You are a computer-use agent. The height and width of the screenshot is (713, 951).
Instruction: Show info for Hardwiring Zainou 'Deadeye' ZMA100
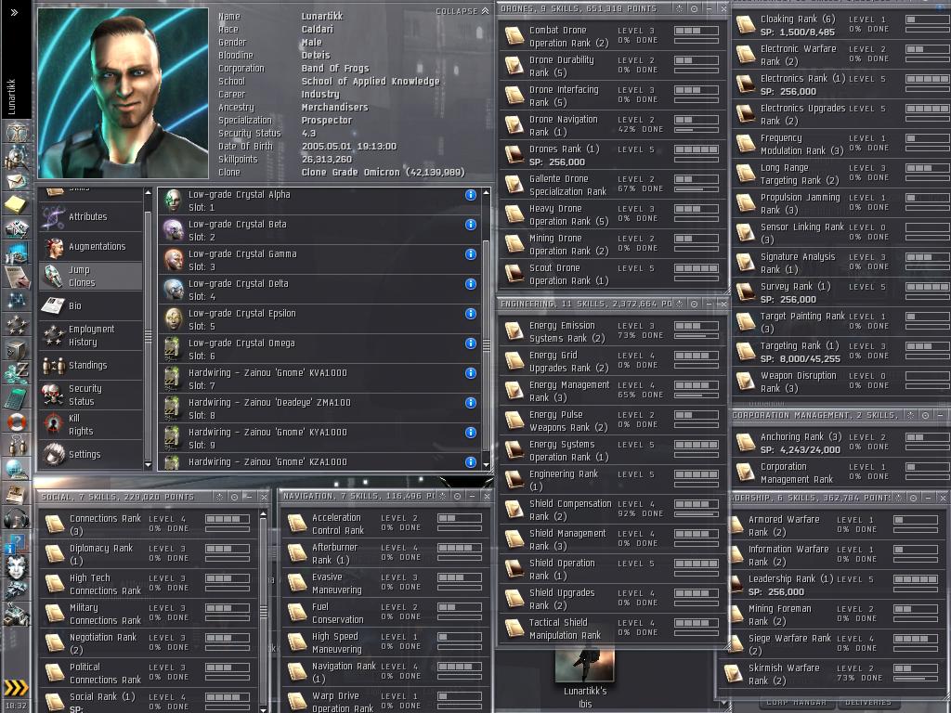point(470,403)
